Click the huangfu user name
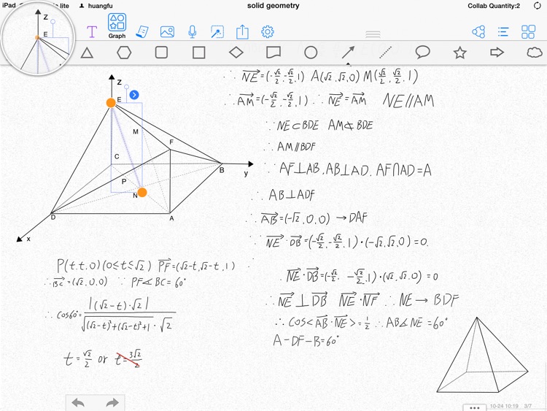 pyautogui.click(x=100, y=6)
